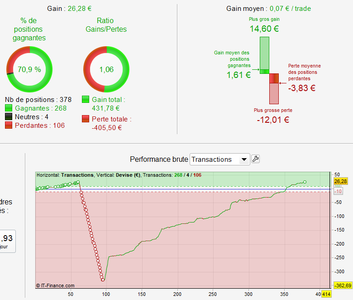Click the text 'Perdantes : 106'

tap(40, 126)
